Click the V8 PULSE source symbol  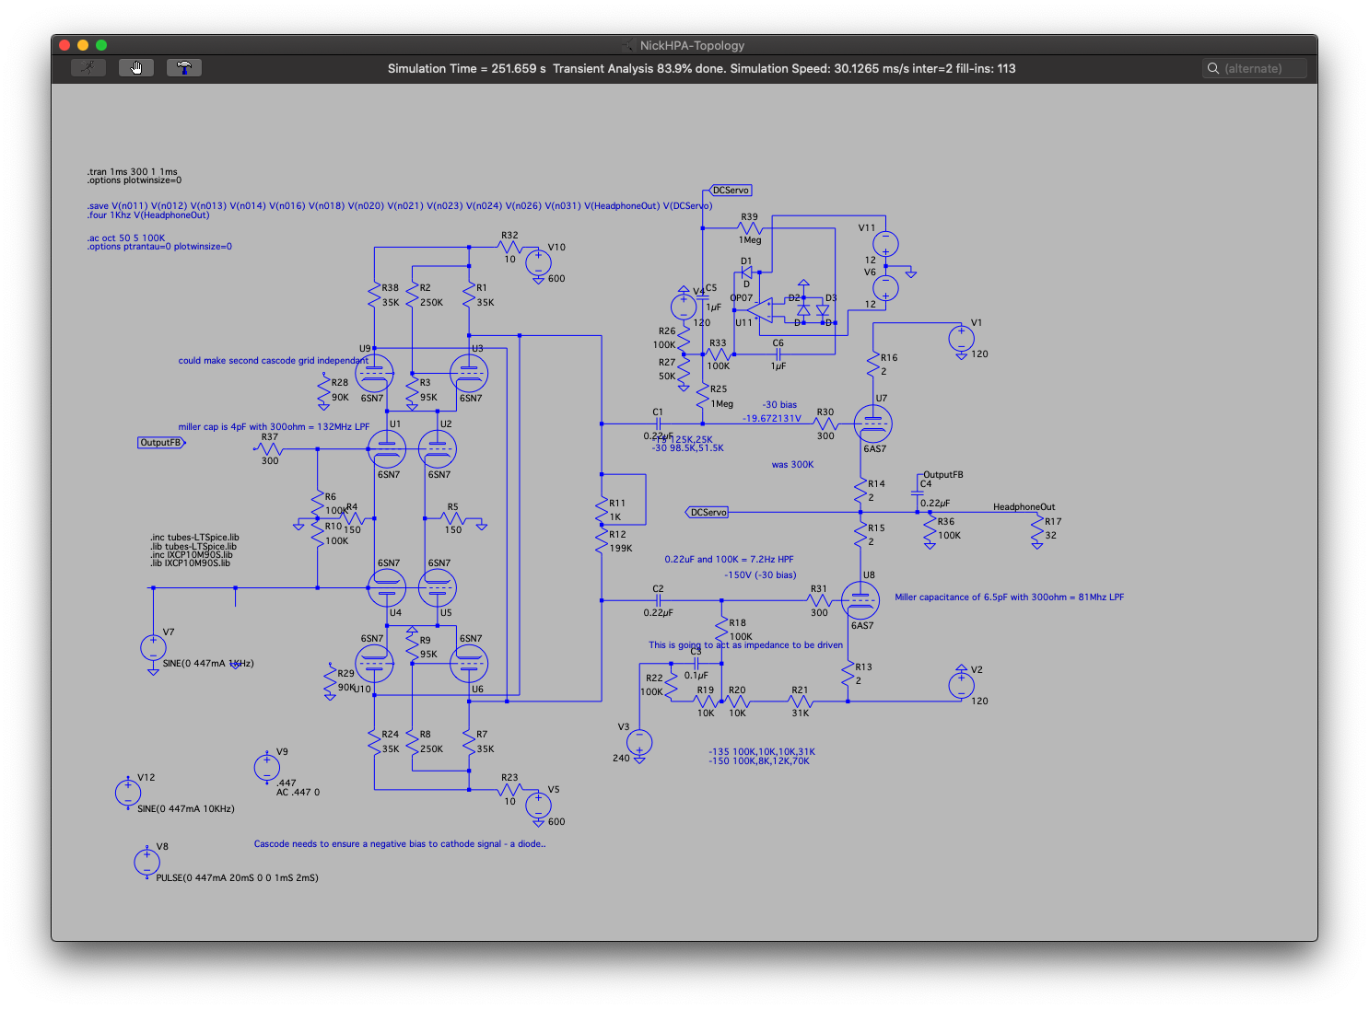tap(146, 863)
